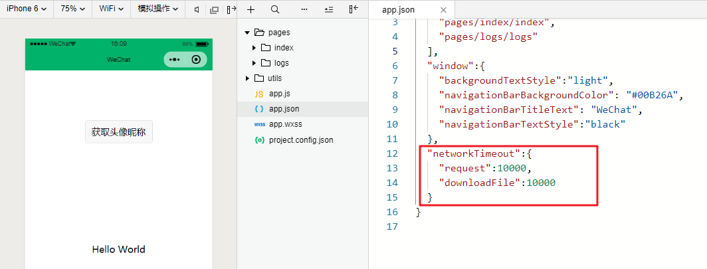Click the "backgroundTextStyle" key
The height and width of the screenshot is (269, 707).
click(x=500, y=80)
